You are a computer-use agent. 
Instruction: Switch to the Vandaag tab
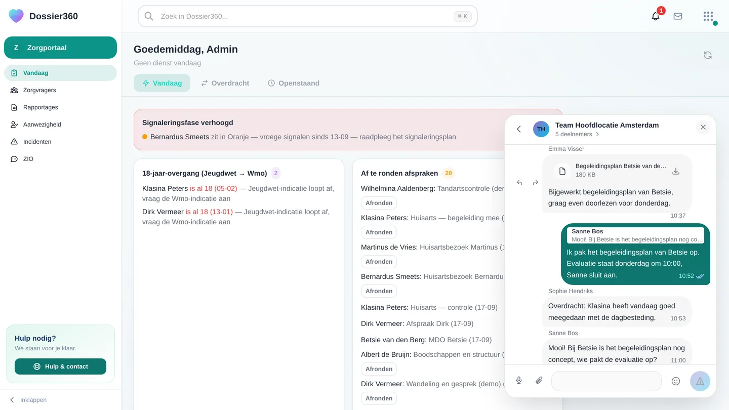click(x=162, y=83)
